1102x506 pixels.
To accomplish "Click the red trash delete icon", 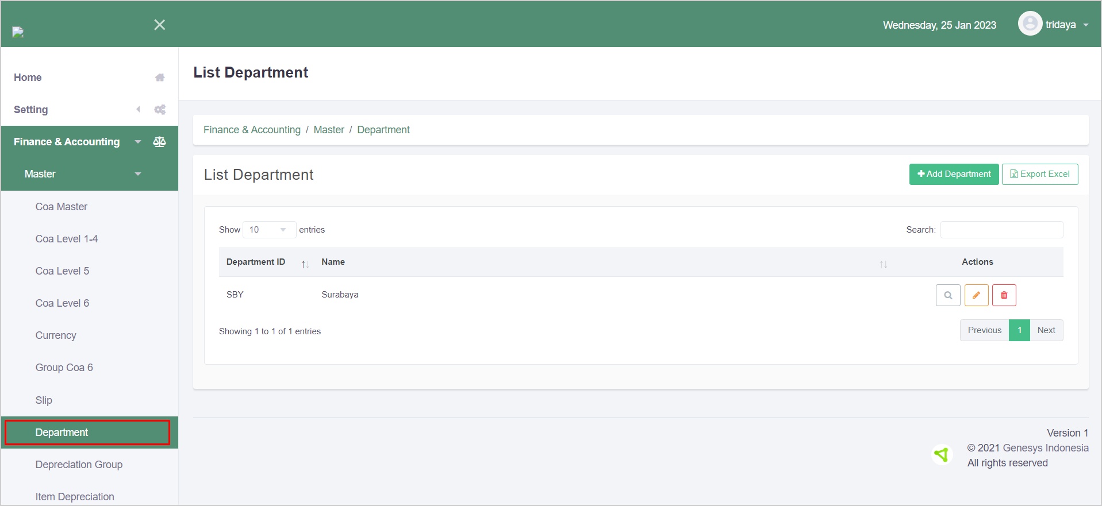I will [x=1004, y=295].
